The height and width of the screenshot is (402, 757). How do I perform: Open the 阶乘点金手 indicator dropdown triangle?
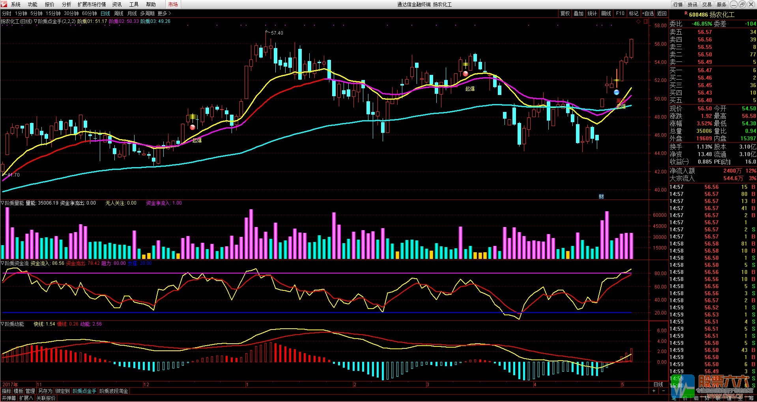pos(36,21)
